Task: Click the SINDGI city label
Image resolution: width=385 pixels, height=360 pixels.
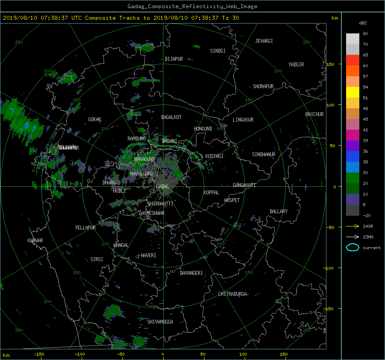Action: 218,51
